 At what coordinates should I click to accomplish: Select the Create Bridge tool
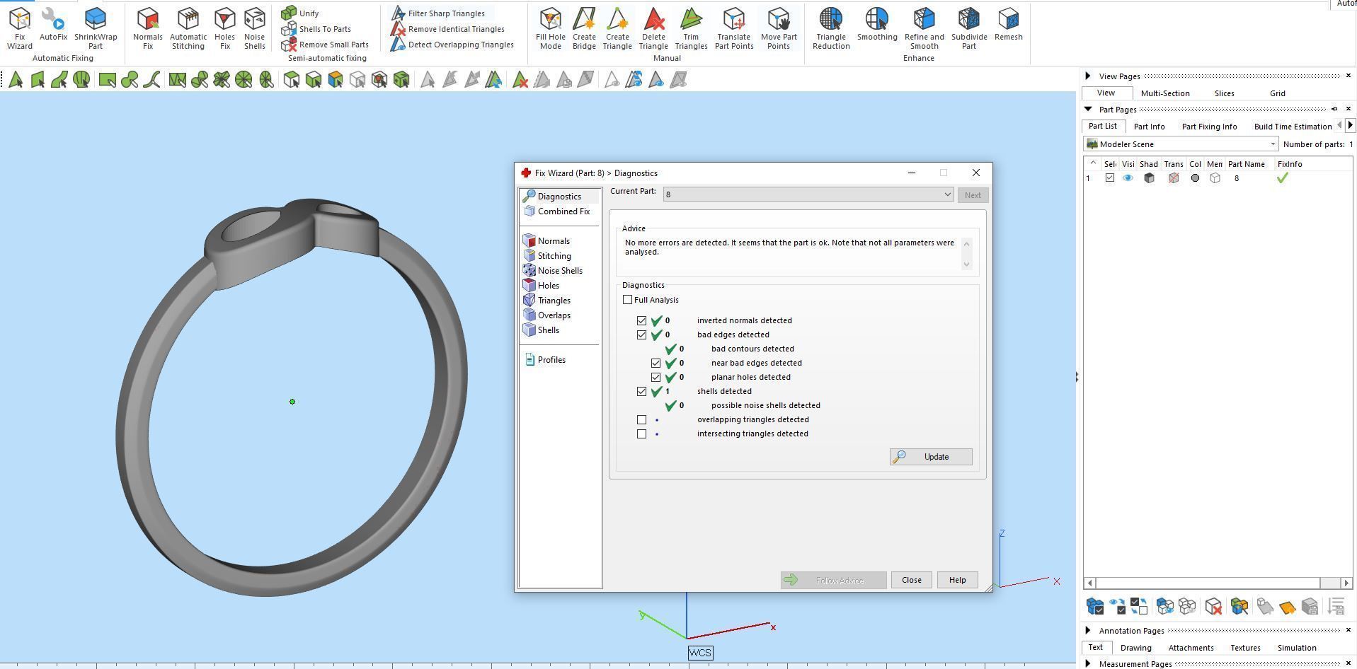coord(584,28)
